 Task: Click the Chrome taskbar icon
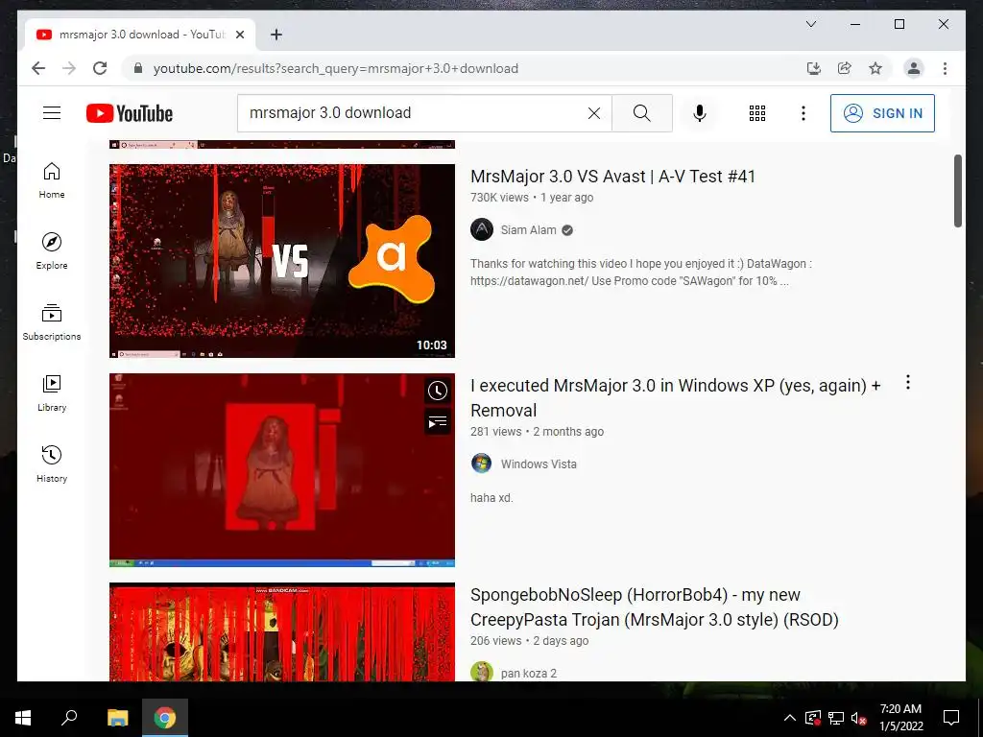click(x=165, y=718)
